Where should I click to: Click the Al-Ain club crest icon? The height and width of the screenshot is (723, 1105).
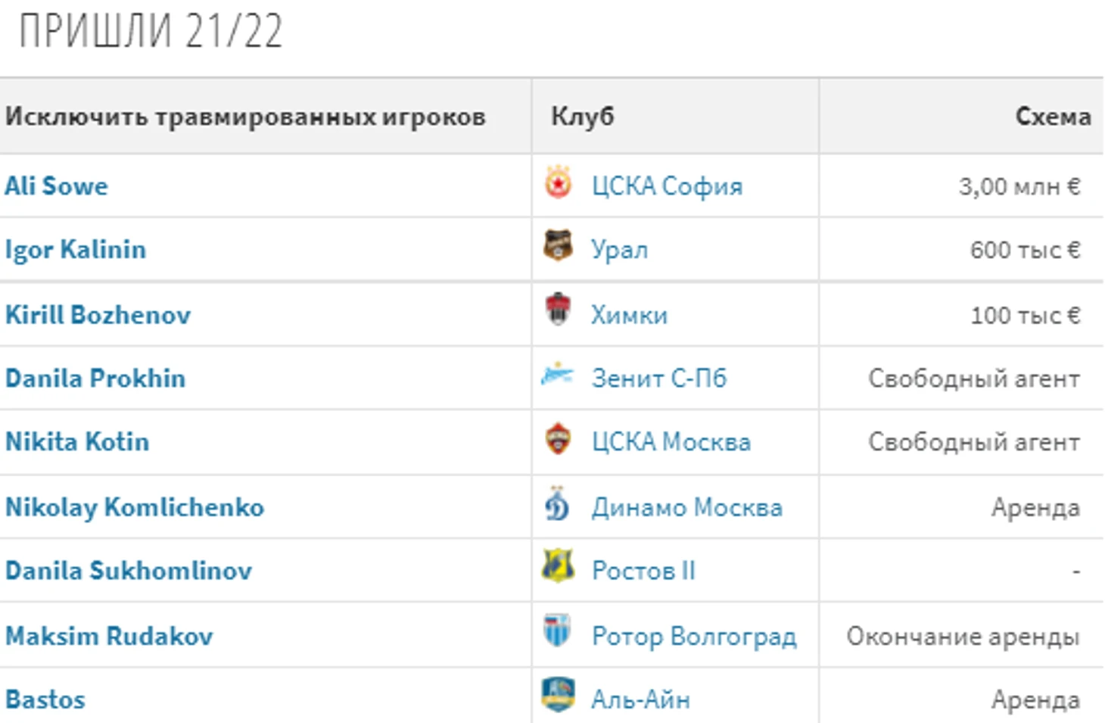click(x=559, y=695)
